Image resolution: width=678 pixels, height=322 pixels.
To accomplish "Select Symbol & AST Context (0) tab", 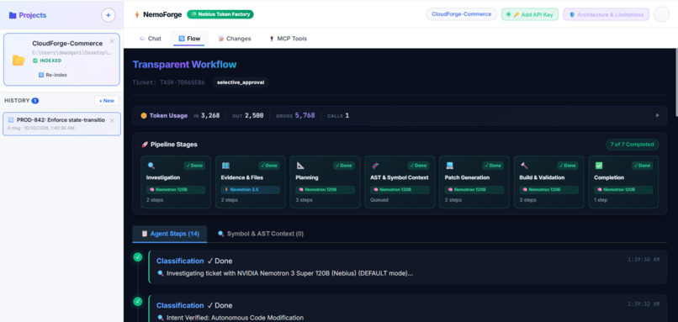I will point(260,234).
